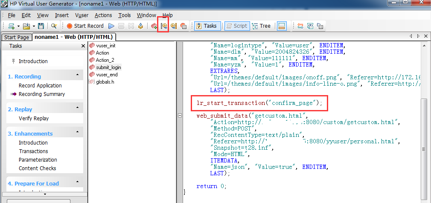Open the View menu
Viewport: 431px width, 203px height.
[43, 15]
